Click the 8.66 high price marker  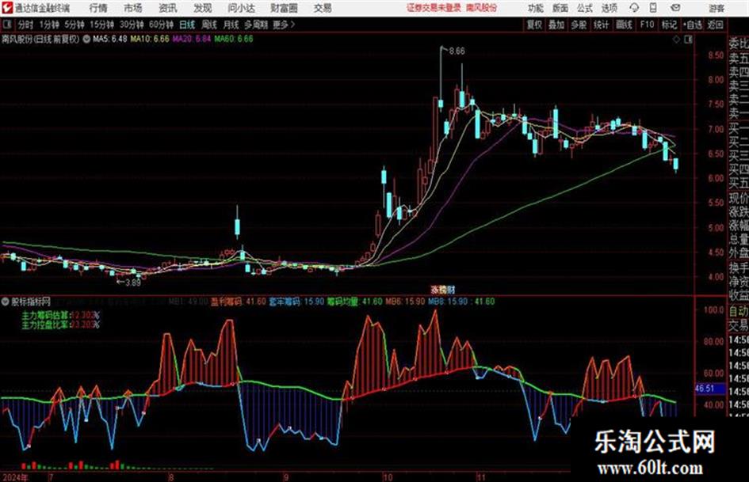coord(457,51)
